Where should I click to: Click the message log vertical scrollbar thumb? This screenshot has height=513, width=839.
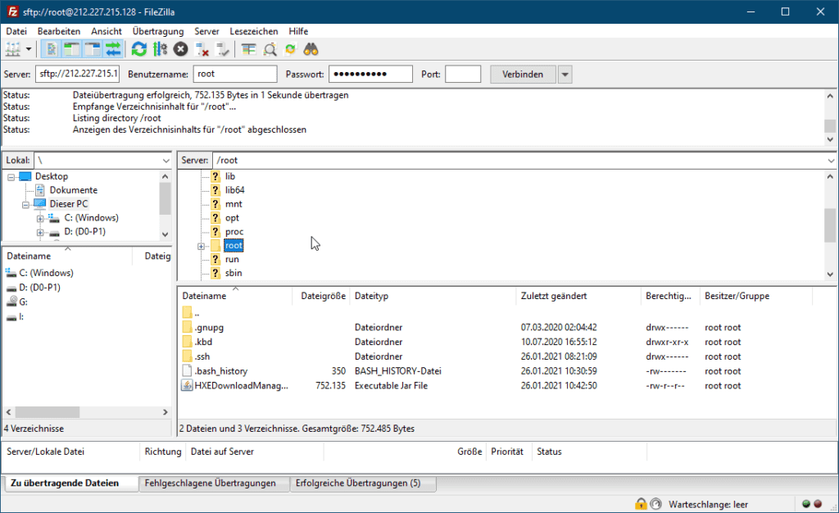pos(830,125)
